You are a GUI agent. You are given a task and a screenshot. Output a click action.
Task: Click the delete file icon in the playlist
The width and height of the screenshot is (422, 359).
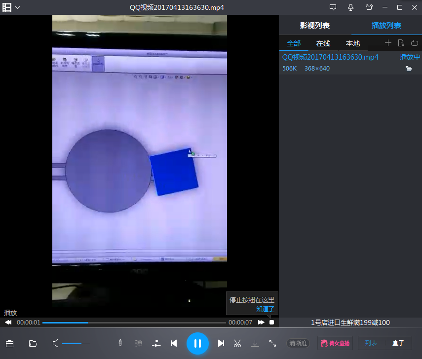coord(401,43)
